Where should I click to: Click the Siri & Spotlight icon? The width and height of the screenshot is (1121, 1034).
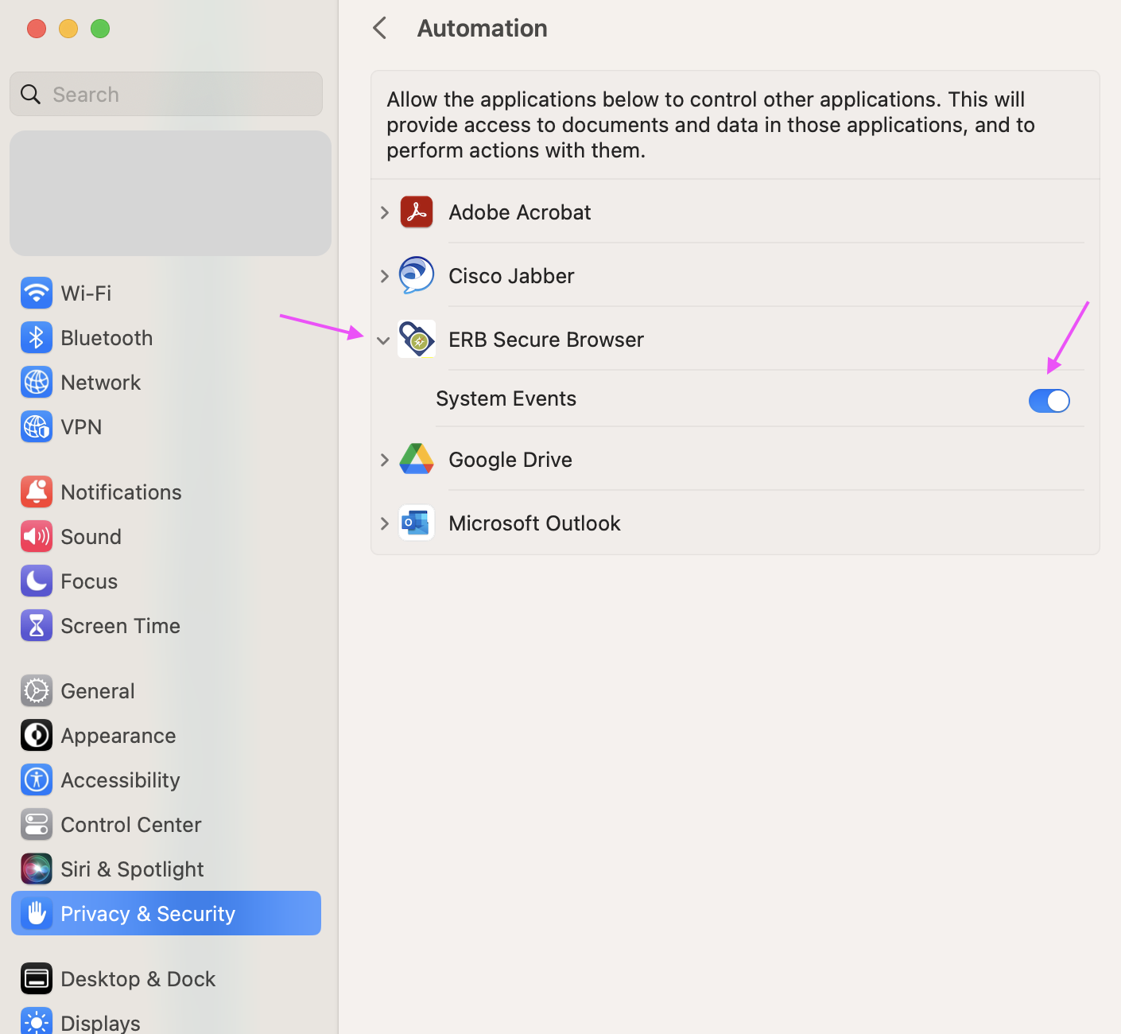click(x=37, y=869)
